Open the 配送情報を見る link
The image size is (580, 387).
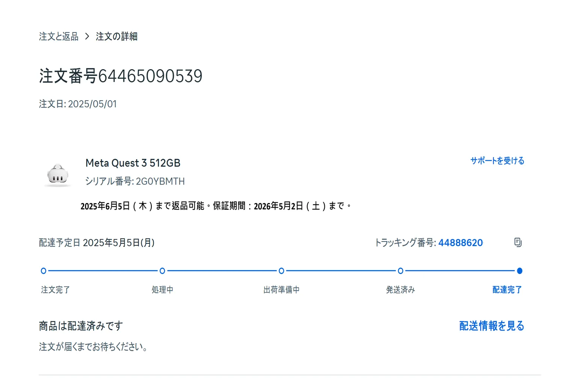click(492, 326)
